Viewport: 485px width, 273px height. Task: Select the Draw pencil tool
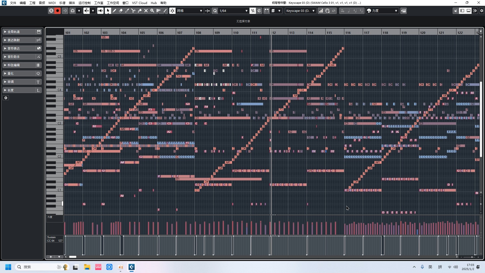[x=114, y=11]
